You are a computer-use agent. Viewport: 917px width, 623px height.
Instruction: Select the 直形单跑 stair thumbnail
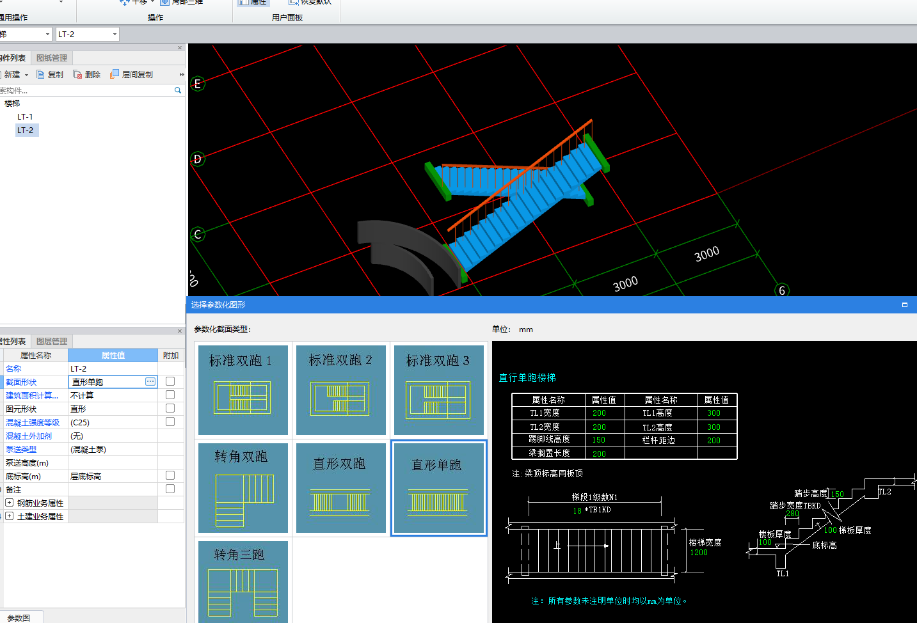click(439, 487)
